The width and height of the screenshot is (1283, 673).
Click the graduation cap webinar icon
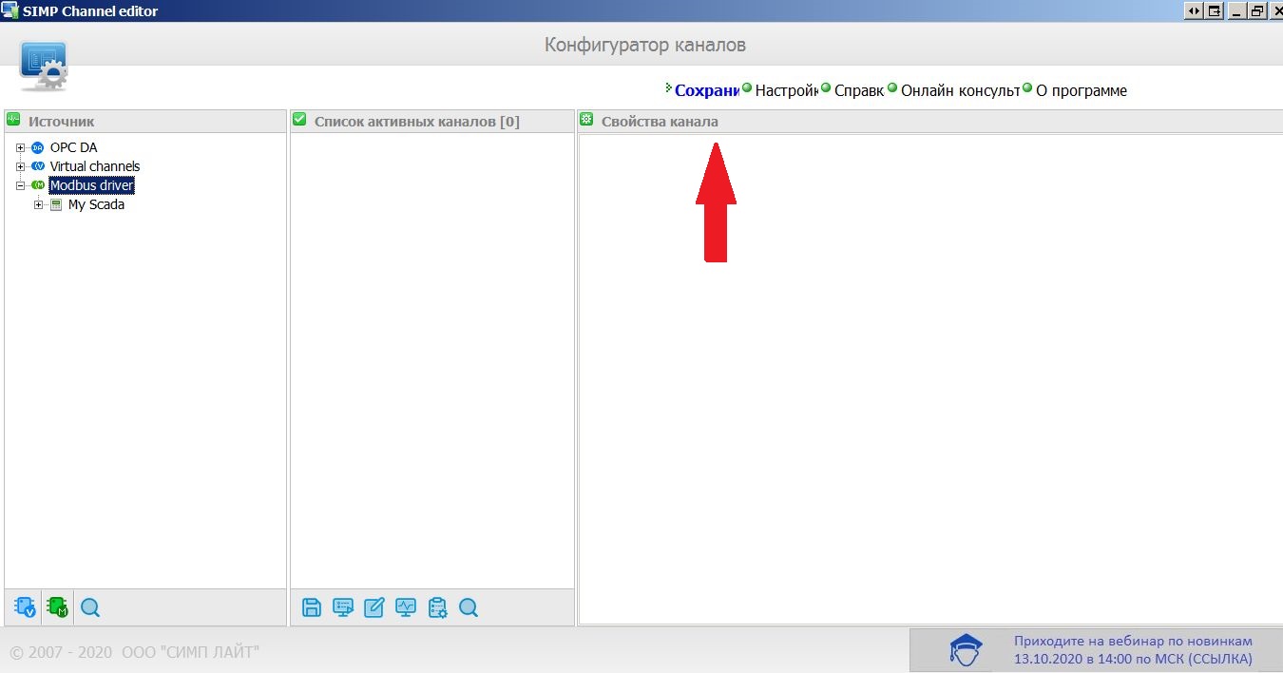pyautogui.click(x=967, y=650)
